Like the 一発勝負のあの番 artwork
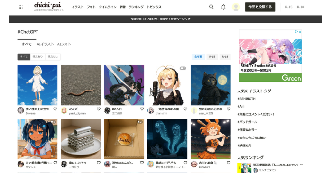Image resolution: width=331 pixels, height=173 pixels. click(x=185, y=109)
